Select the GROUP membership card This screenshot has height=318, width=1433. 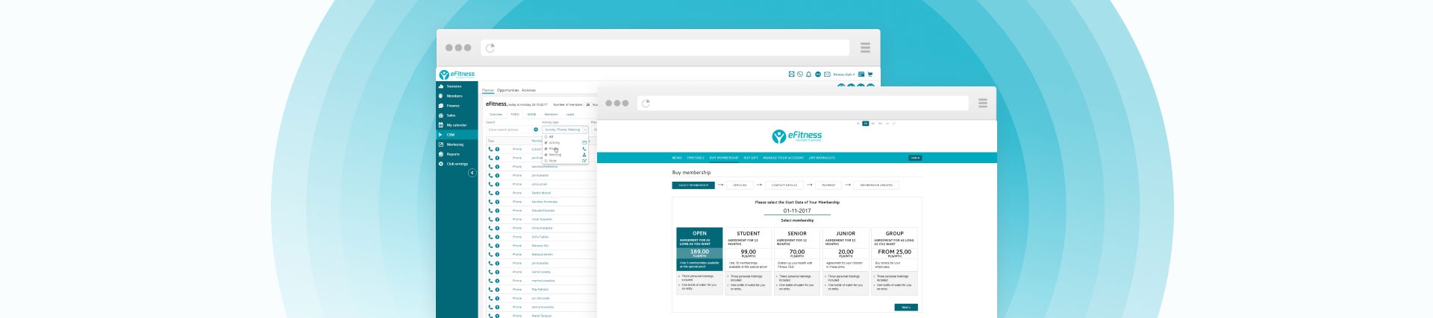[x=894, y=261]
